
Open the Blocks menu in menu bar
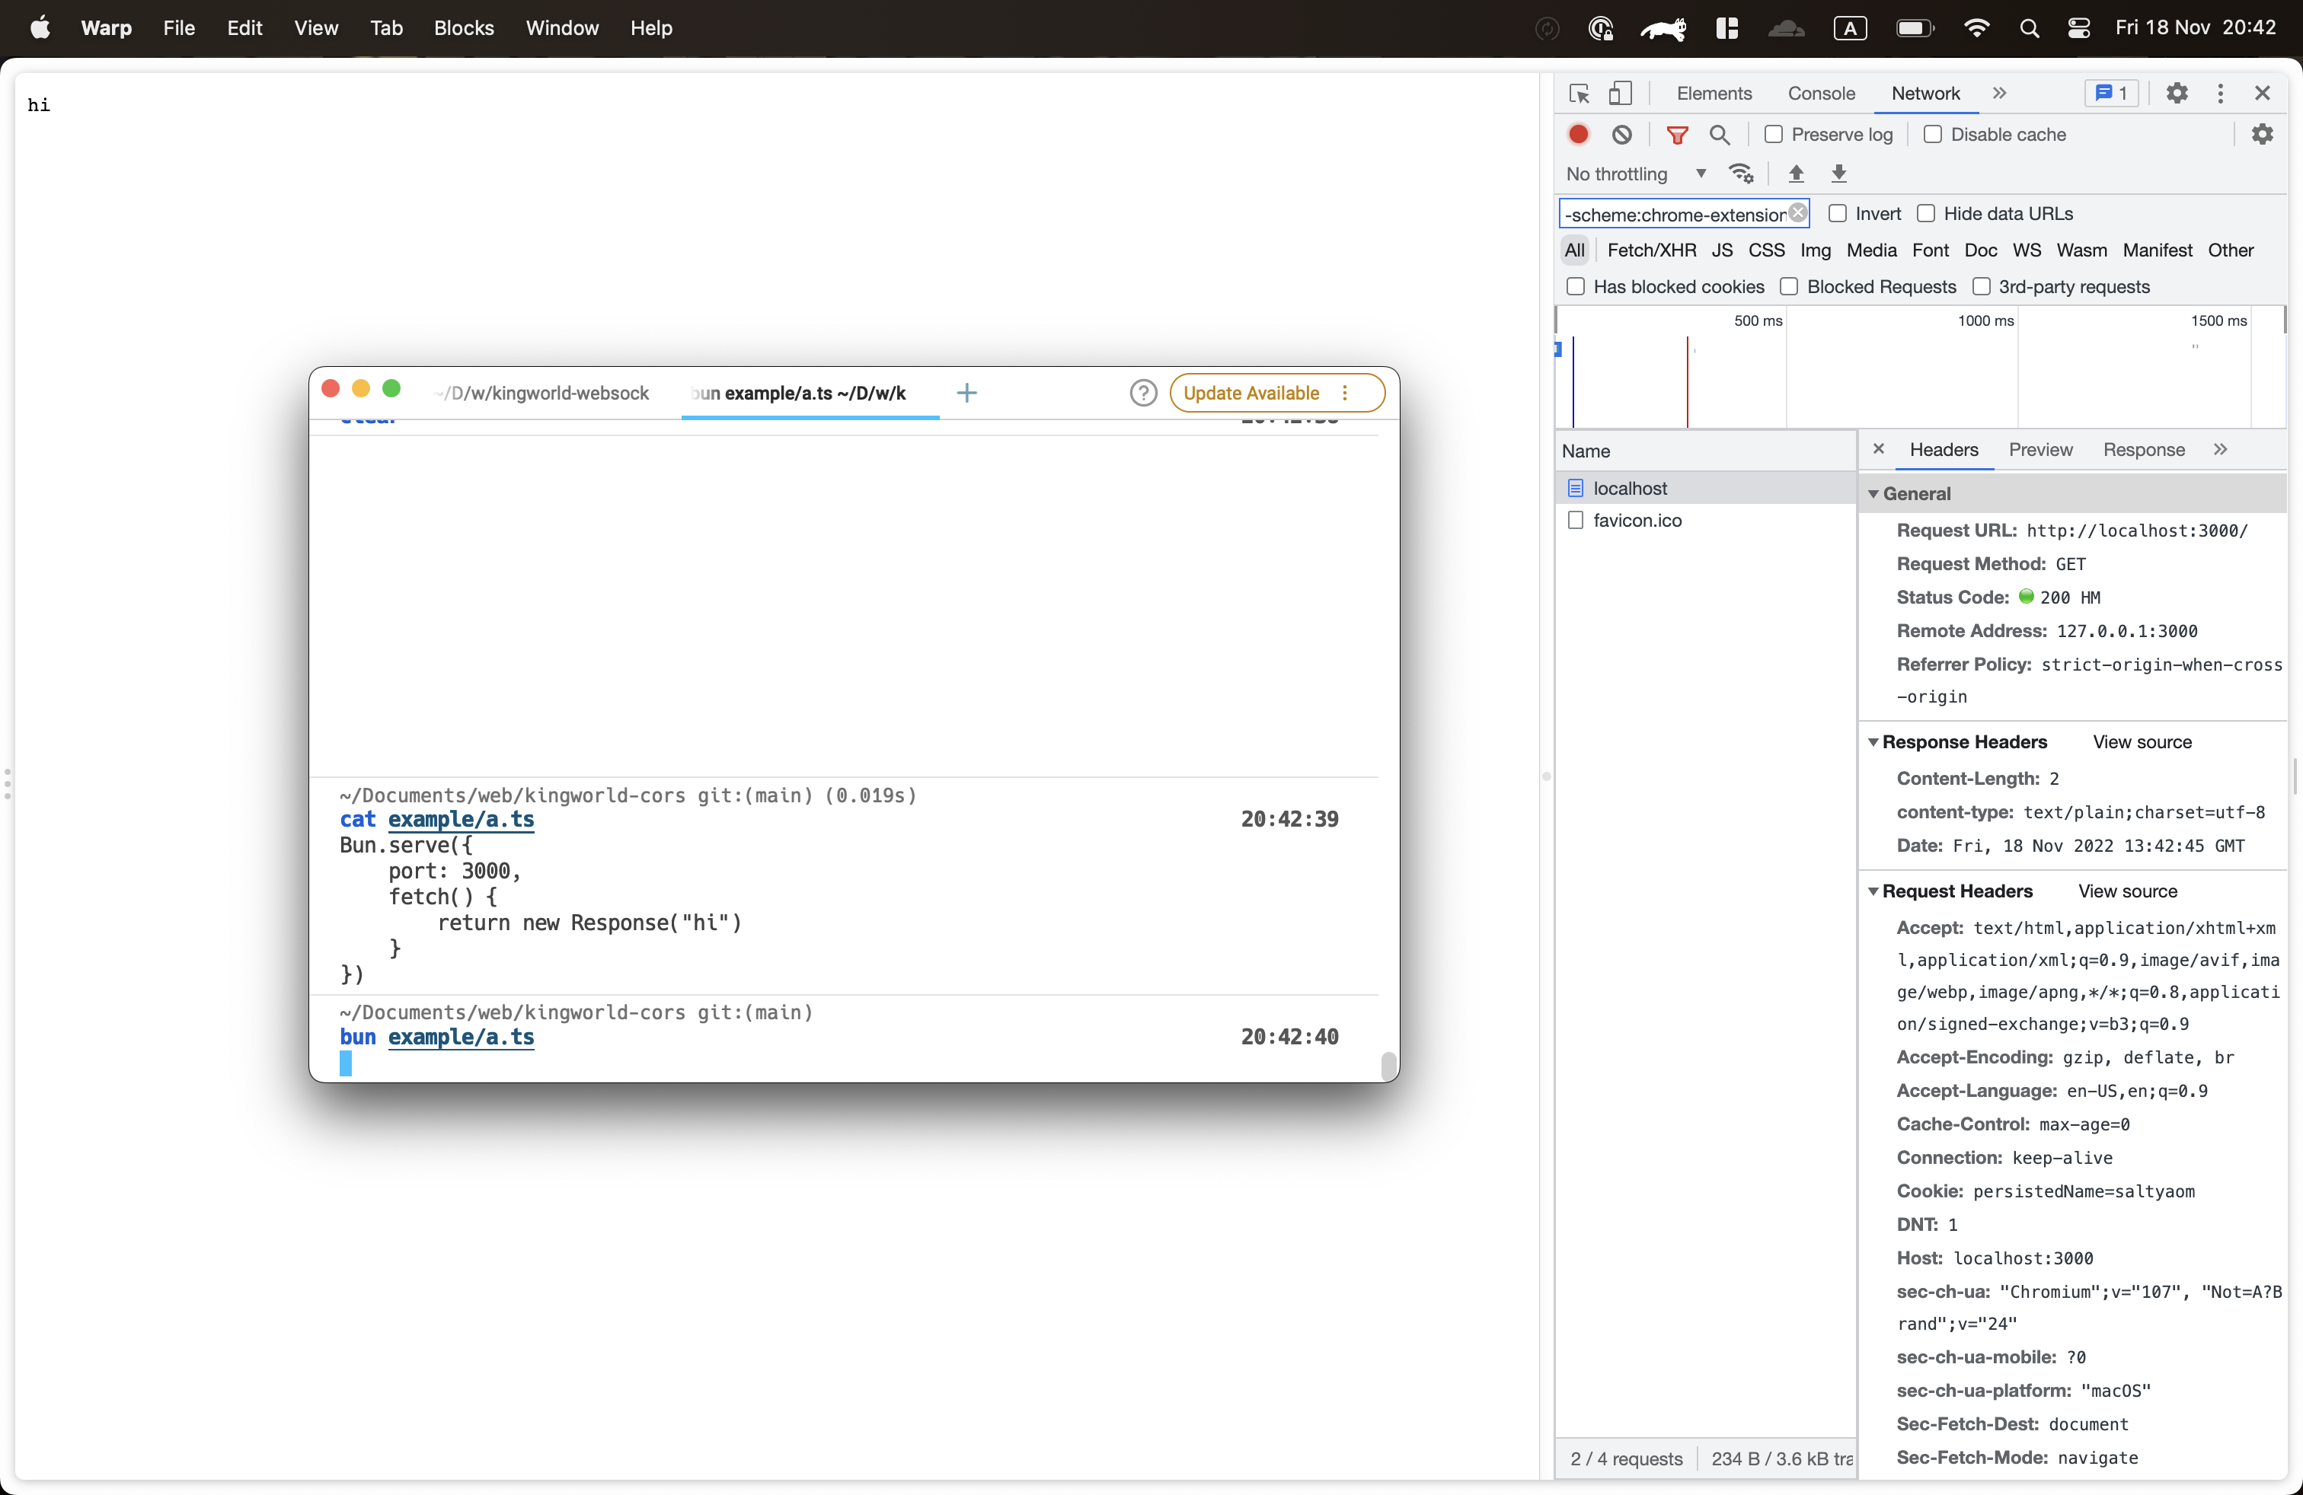tap(464, 28)
